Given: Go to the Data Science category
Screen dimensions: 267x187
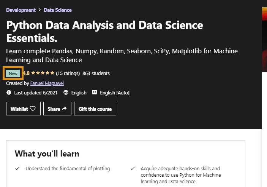Looking at the screenshot, I should pos(58,10).
